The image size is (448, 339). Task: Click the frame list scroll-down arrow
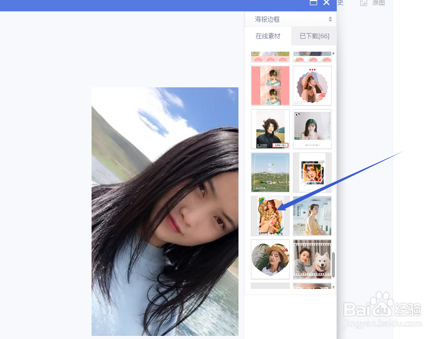pos(333,287)
